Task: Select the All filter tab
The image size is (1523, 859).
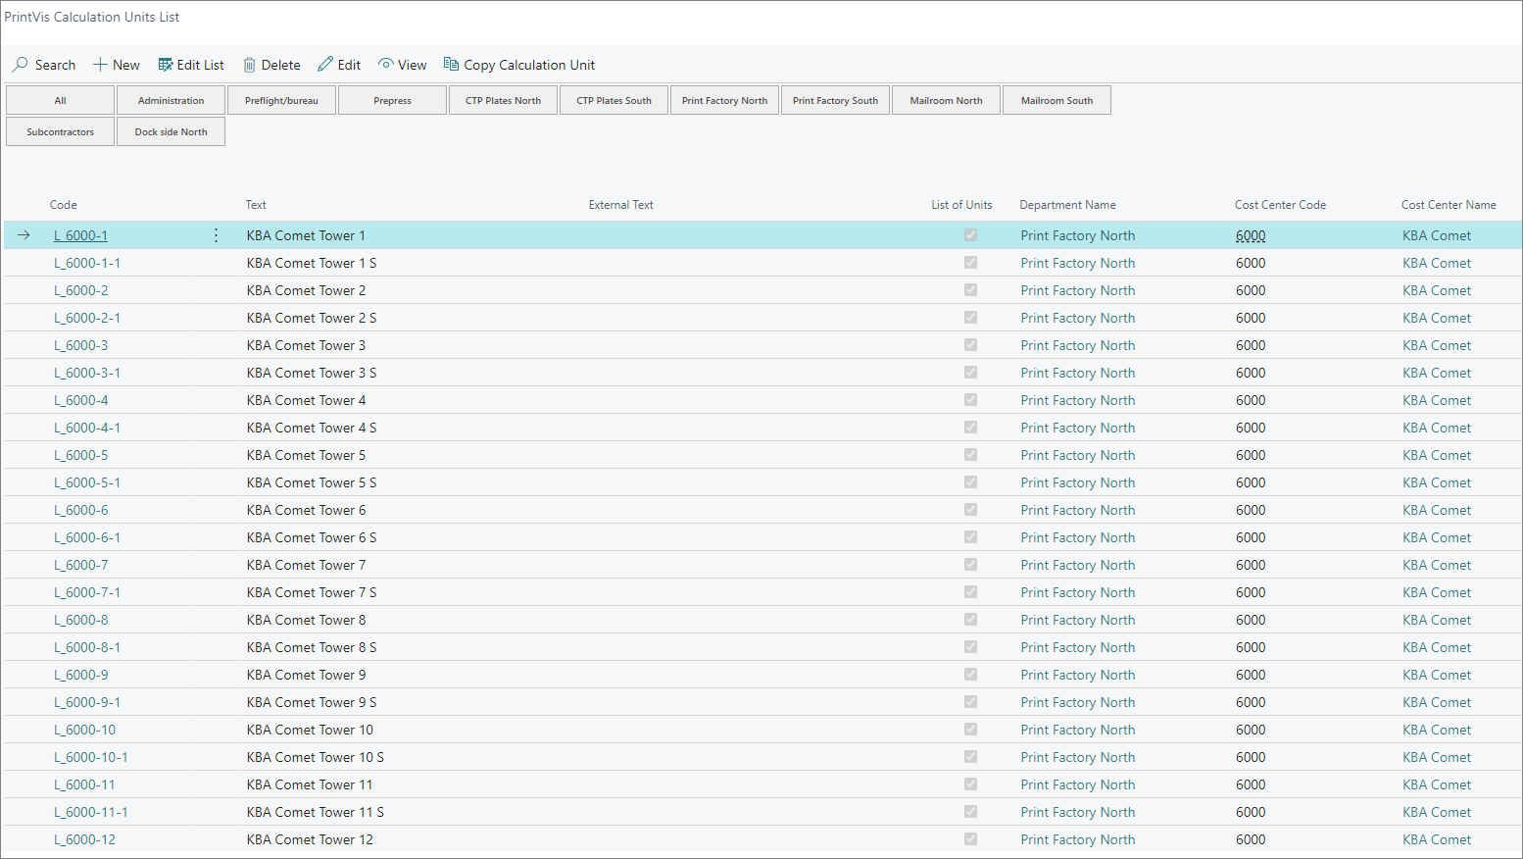Action: point(61,101)
